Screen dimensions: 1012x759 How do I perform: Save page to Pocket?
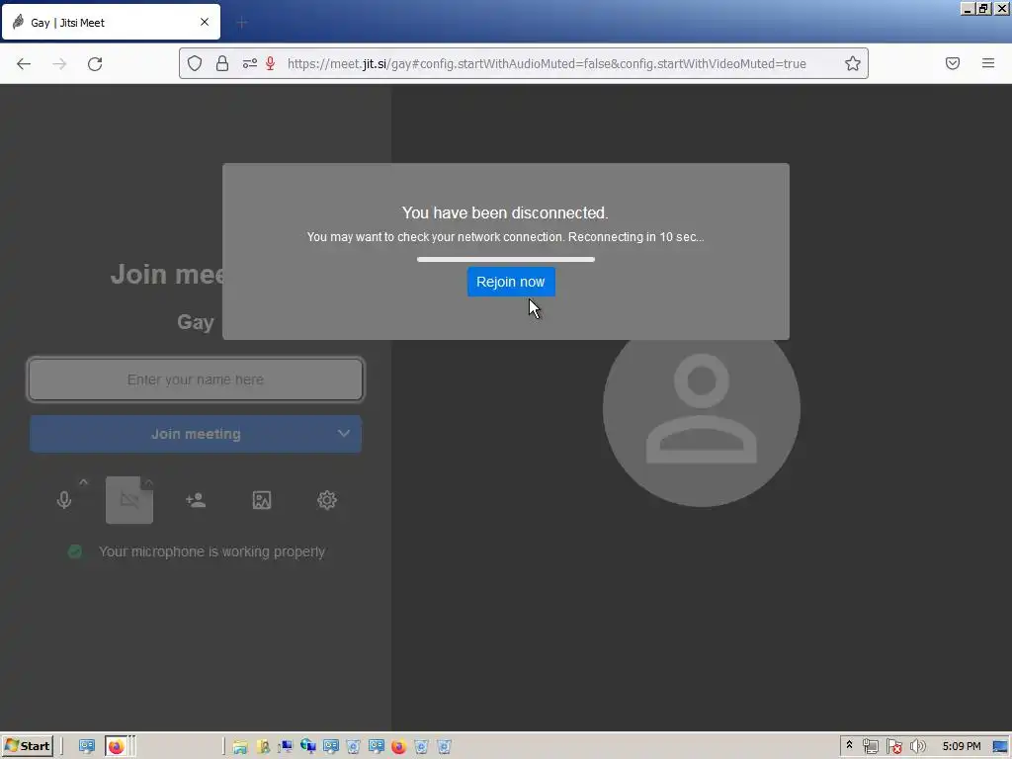click(953, 63)
